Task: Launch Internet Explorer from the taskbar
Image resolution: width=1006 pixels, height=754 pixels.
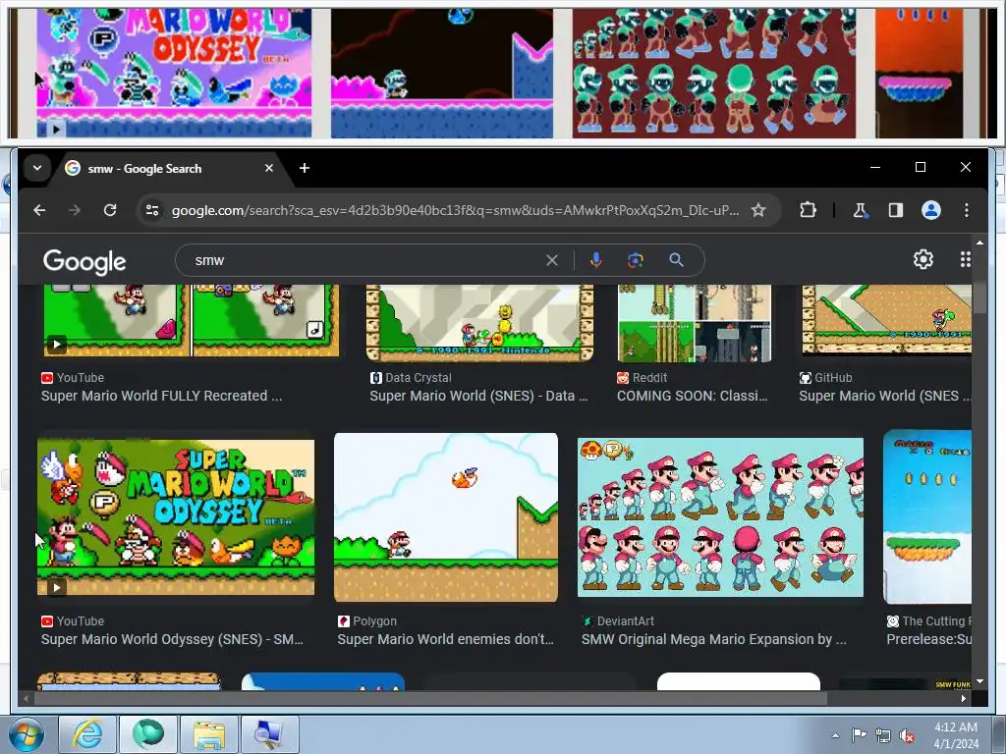Action: pyautogui.click(x=87, y=734)
